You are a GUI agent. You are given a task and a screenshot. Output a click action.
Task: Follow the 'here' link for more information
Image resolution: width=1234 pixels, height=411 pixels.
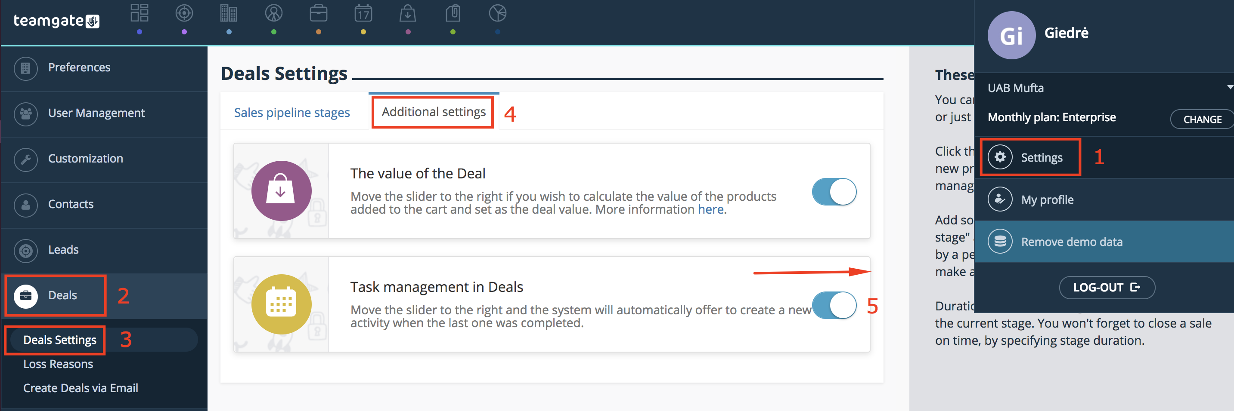(x=710, y=209)
